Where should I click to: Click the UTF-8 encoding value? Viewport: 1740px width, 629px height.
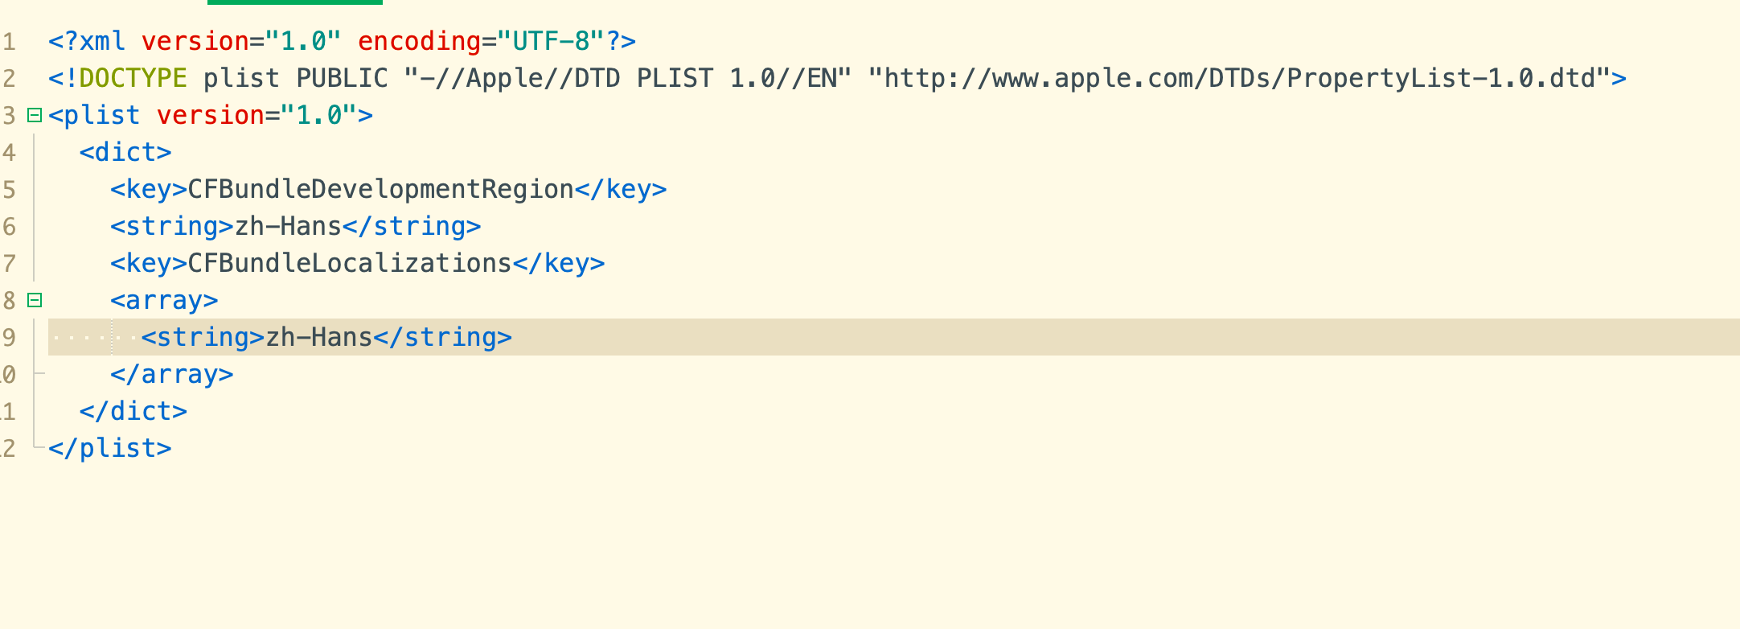coord(551,41)
